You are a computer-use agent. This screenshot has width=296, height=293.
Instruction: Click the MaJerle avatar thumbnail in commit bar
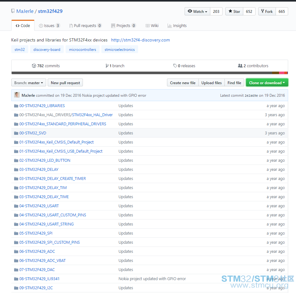pyautogui.click(x=17, y=95)
